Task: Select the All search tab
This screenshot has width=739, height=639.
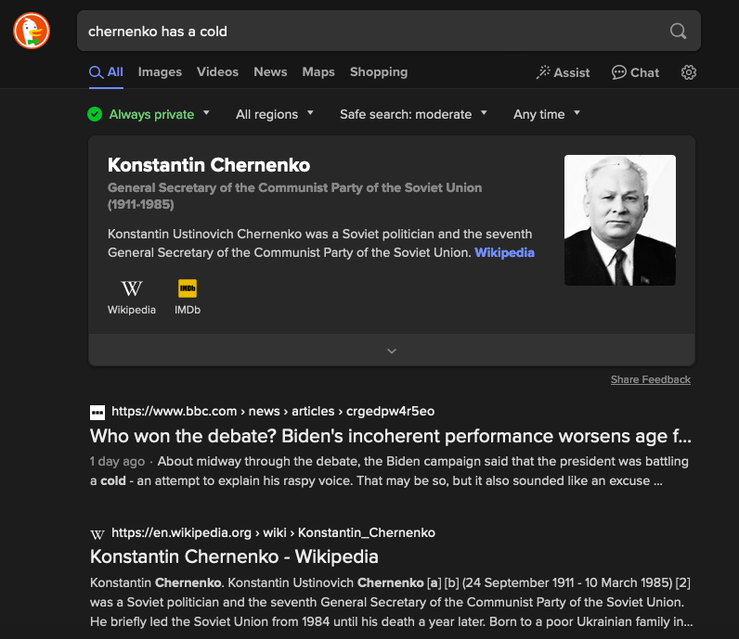Action: pos(106,72)
